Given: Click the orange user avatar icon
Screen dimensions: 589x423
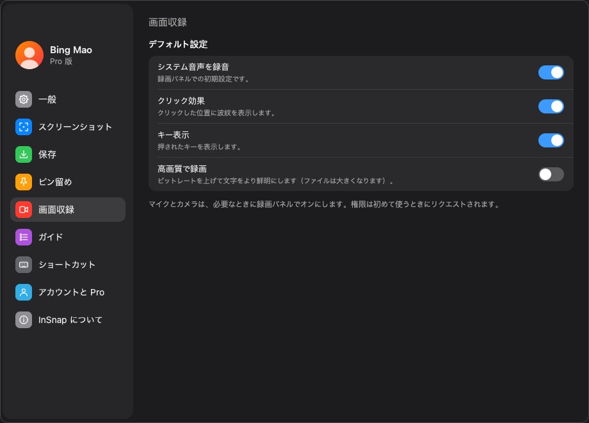Looking at the screenshot, I should pyautogui.click(x=29, y=55).
